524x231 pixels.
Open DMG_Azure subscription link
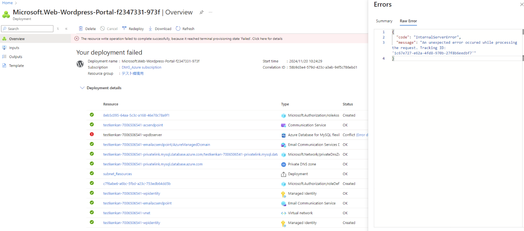pyautogui.click(x=141, y=67)
